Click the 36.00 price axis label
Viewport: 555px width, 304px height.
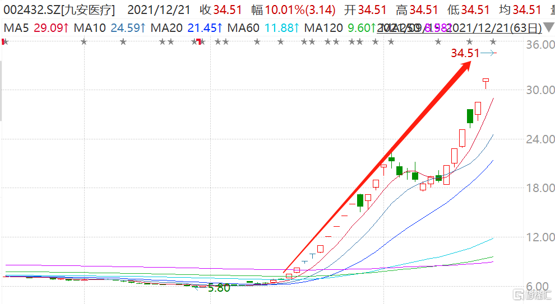coord(540,45)
